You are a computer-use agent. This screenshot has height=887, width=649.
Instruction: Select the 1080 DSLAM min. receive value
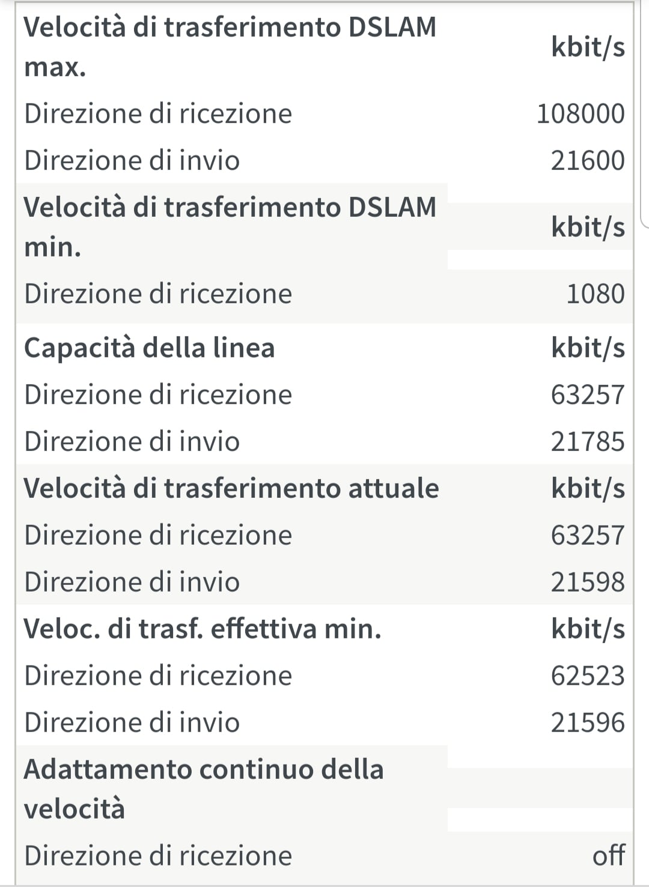[x=595, y=294]
